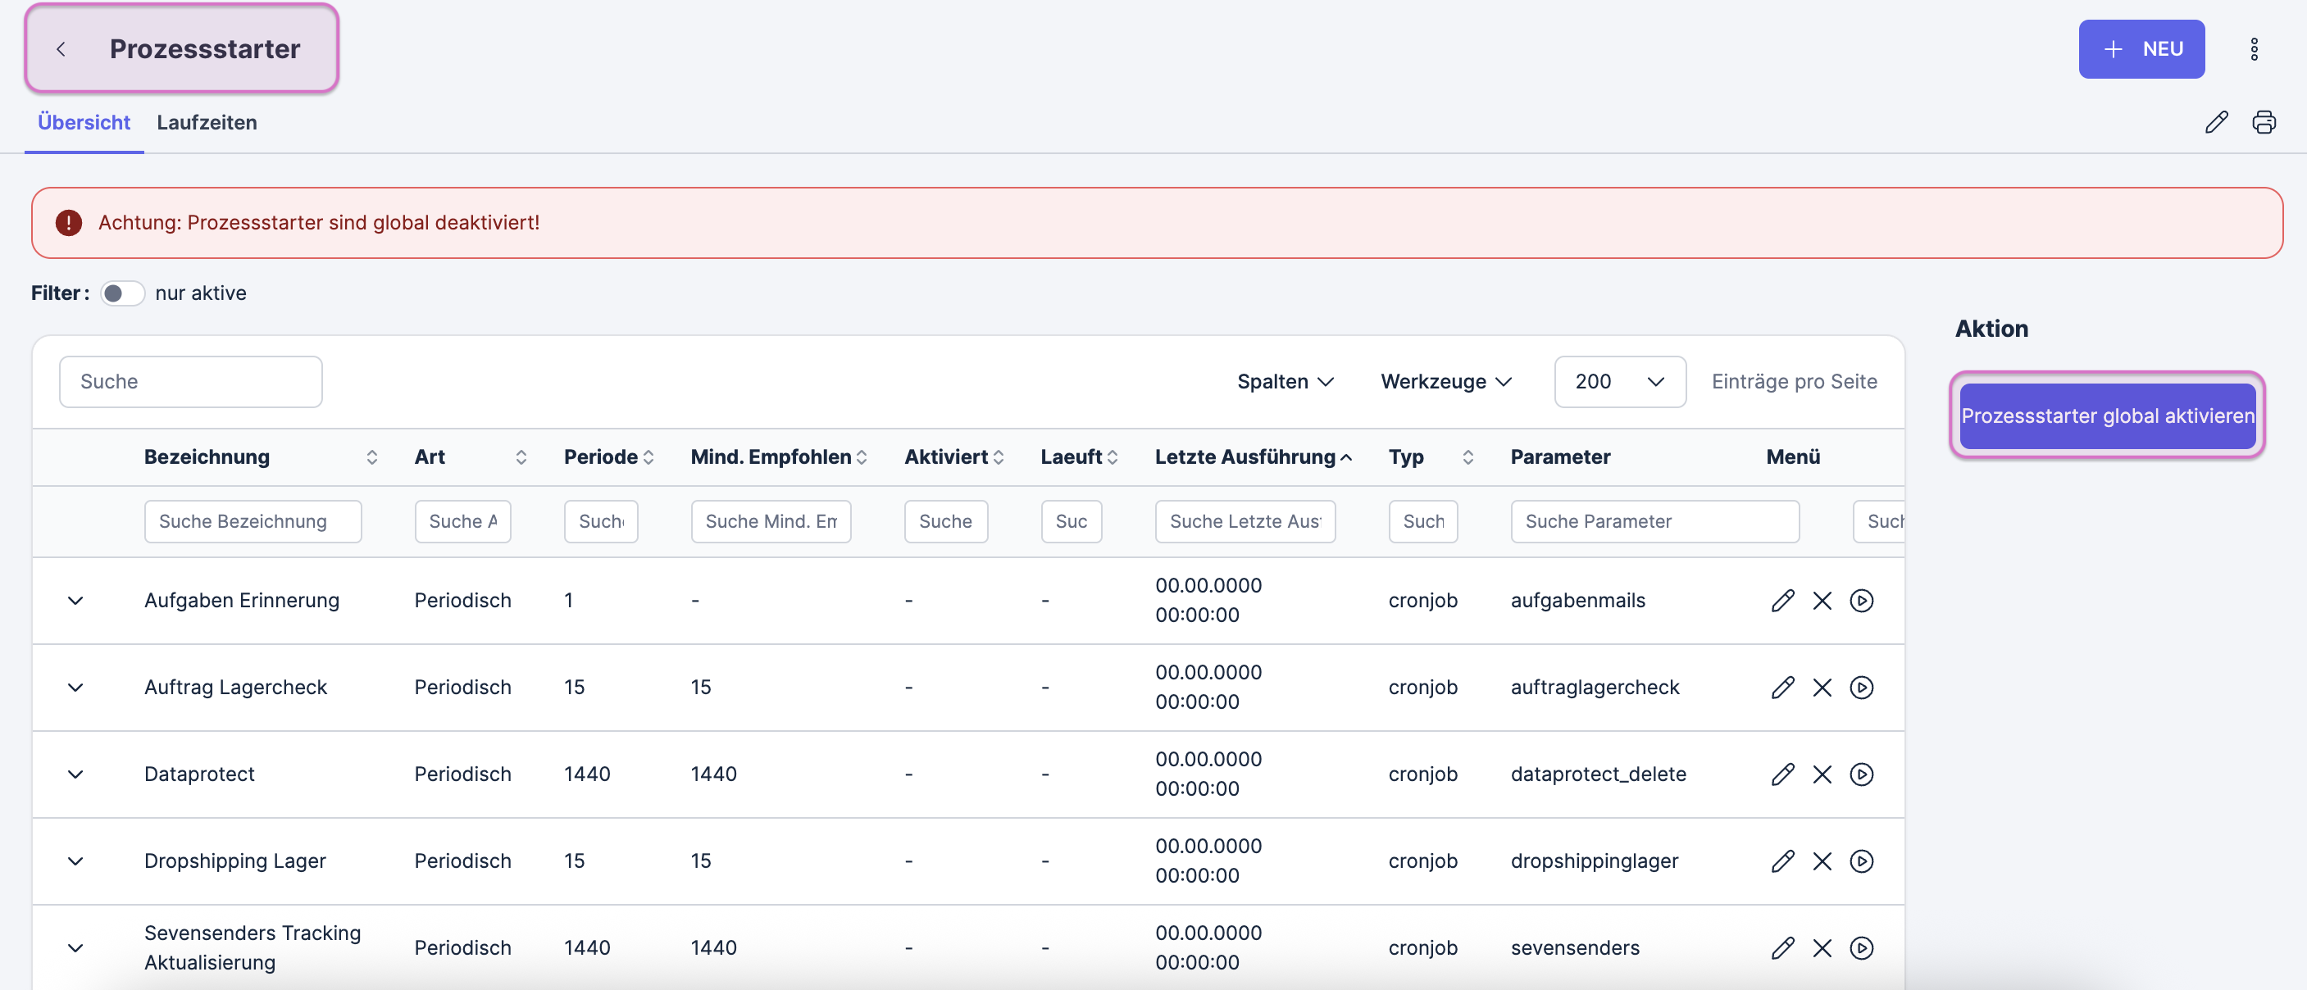Delete the Sevensenders Tracking entry
The height and width of the screenshot is (990, 2307).
point(1822,948)
